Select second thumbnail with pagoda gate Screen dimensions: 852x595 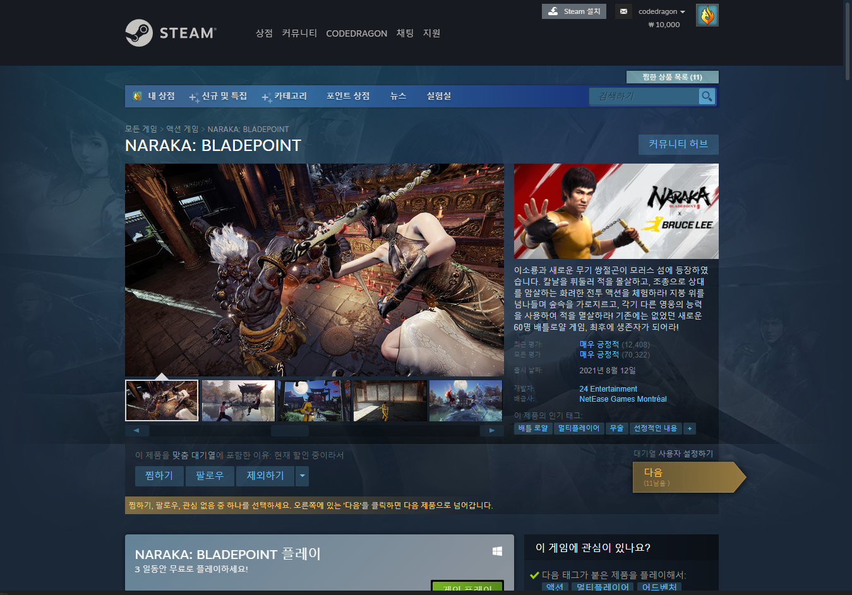tap(238, 400)
